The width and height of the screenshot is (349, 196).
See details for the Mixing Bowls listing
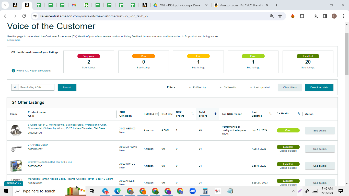point(320,130)
